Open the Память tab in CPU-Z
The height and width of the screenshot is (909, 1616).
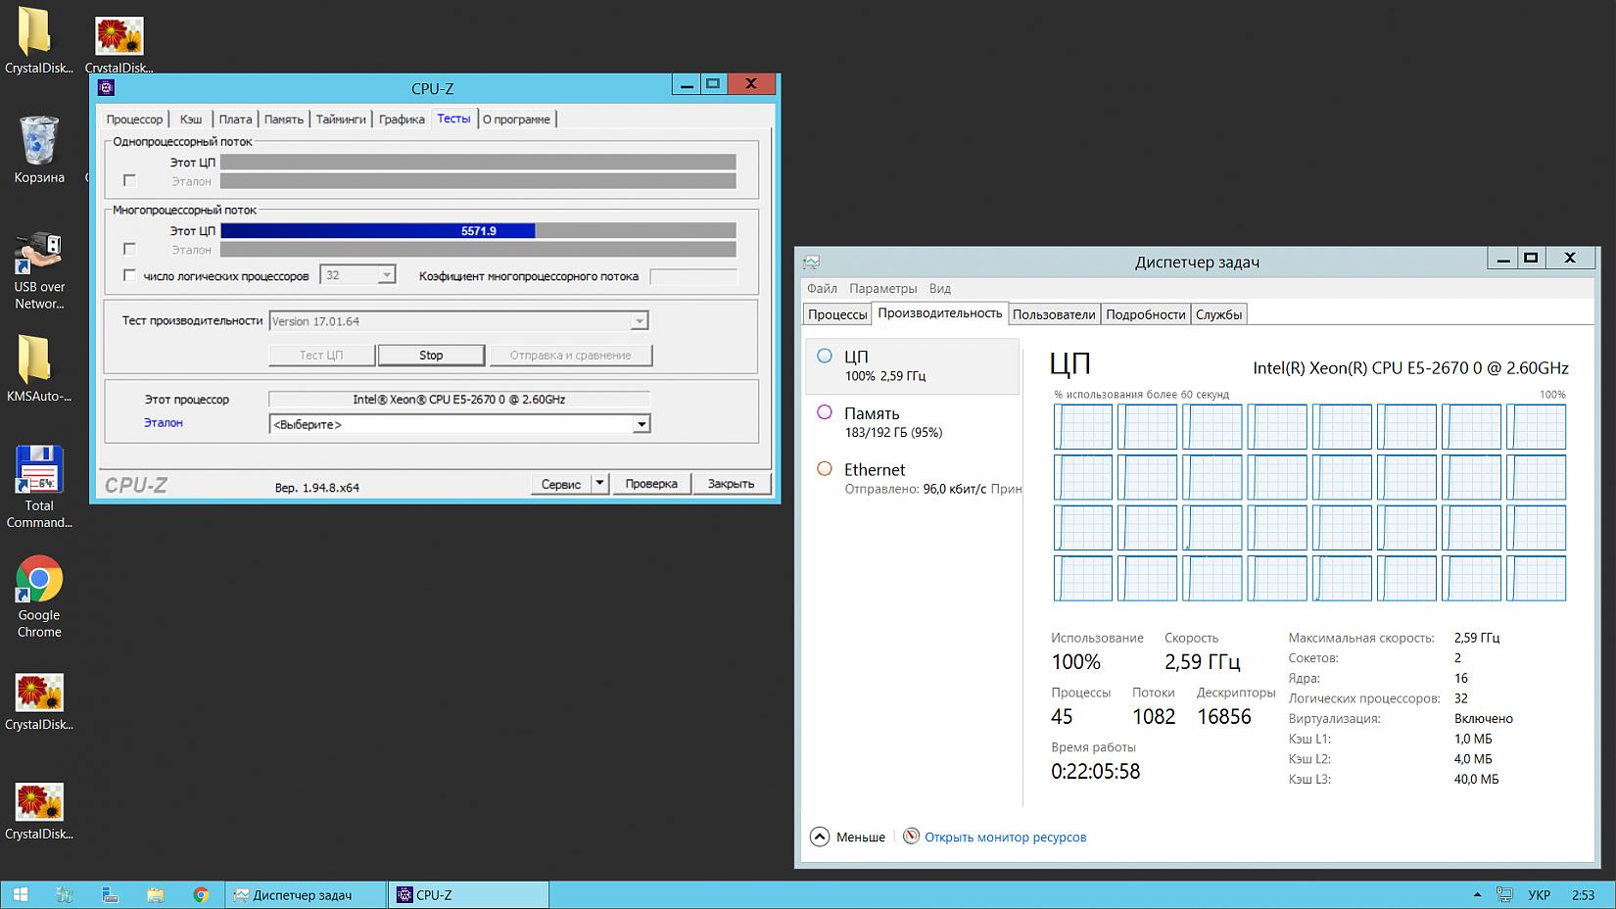(x=284, y=120)
